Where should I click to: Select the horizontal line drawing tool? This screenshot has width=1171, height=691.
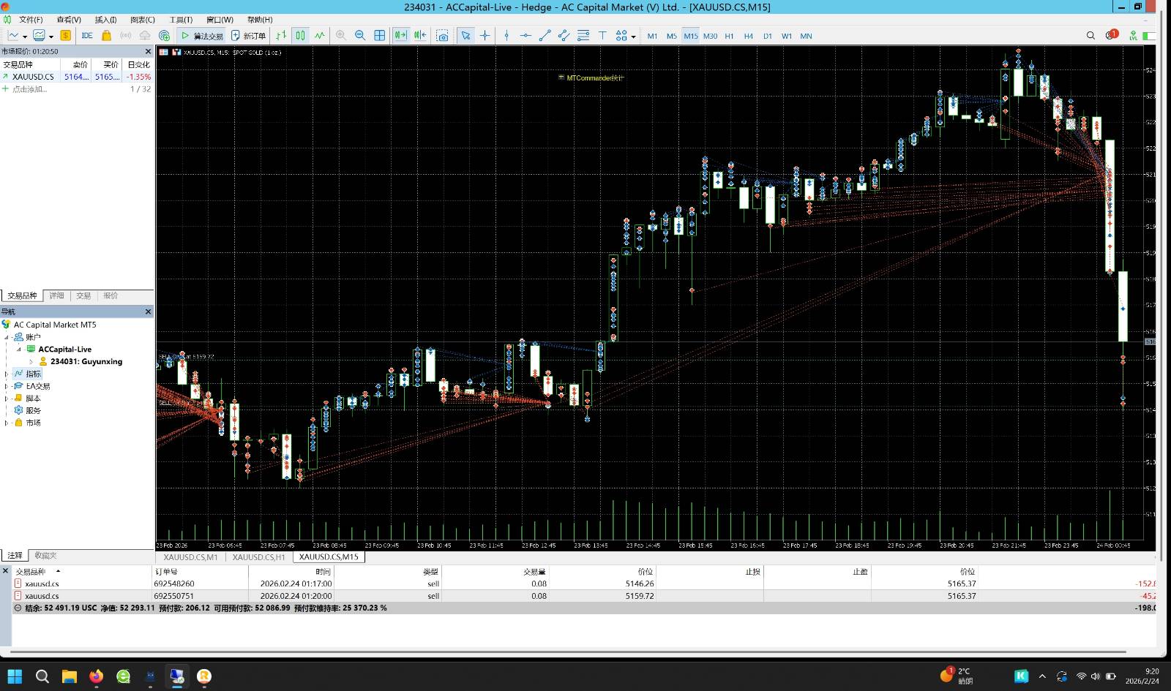(525, 35)
